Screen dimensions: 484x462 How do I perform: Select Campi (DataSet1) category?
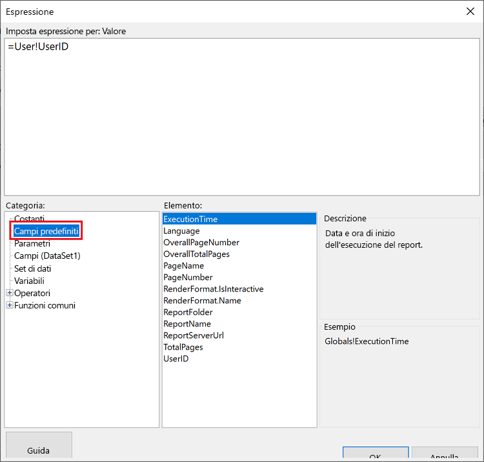point(47,256)
